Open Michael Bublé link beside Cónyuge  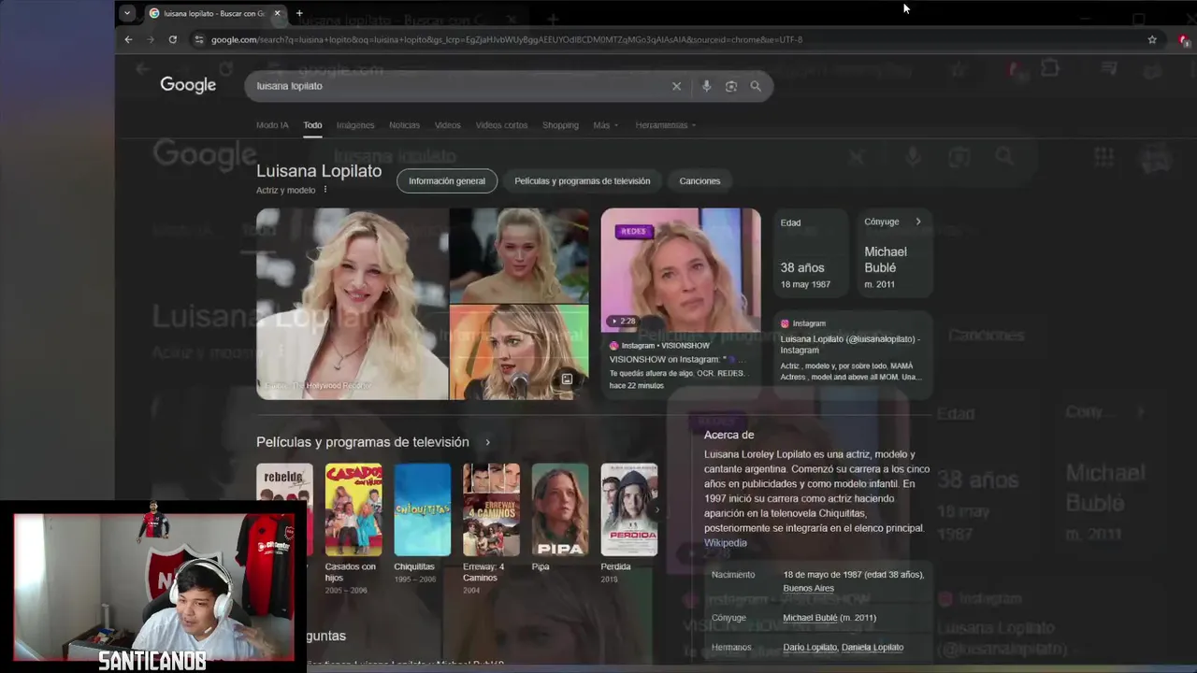(x=810, y=618)
